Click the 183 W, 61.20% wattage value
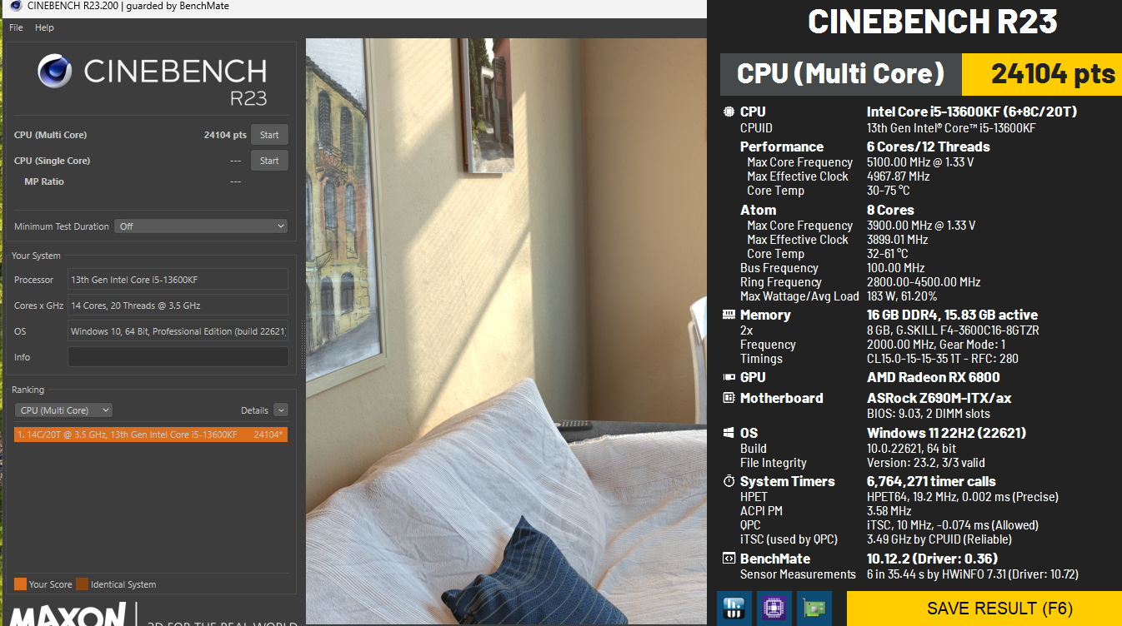Image resolution: width=1122 pixels, height=626 pixels. point(902,296)
